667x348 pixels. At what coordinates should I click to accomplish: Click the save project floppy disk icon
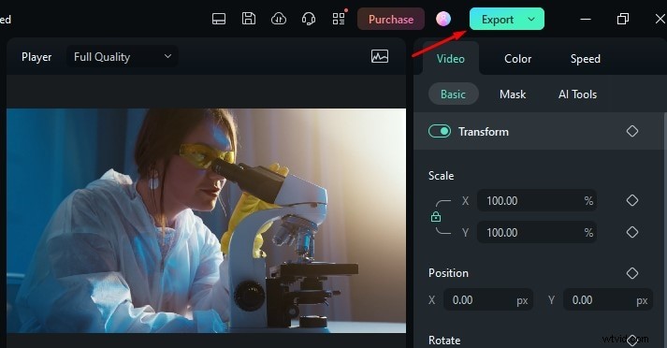coord(249,19)
